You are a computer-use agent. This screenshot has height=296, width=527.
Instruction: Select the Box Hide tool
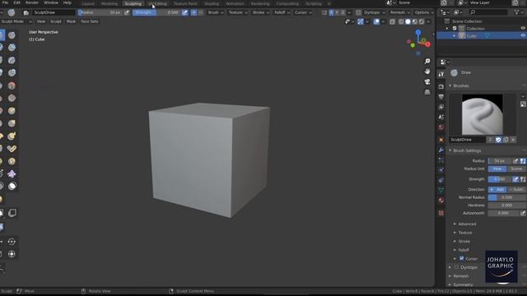(x=12, y=213)
